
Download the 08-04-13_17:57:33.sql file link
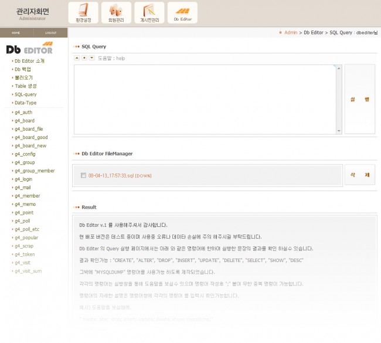coord(120,175)
